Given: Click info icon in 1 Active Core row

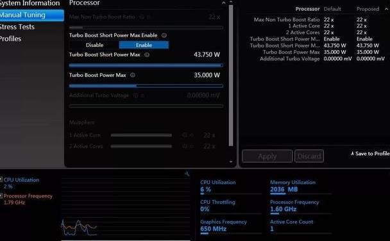Looking at the screenshot, I should coord(184,135).
